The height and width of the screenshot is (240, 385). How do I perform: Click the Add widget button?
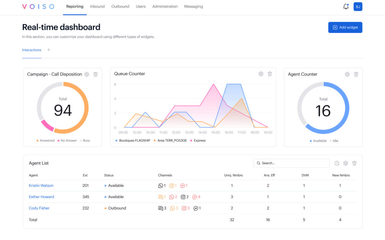[345, 27]
